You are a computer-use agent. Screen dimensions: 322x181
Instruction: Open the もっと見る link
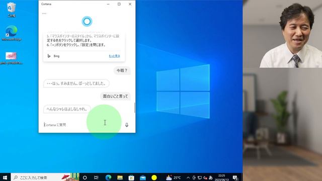[114, 56]
